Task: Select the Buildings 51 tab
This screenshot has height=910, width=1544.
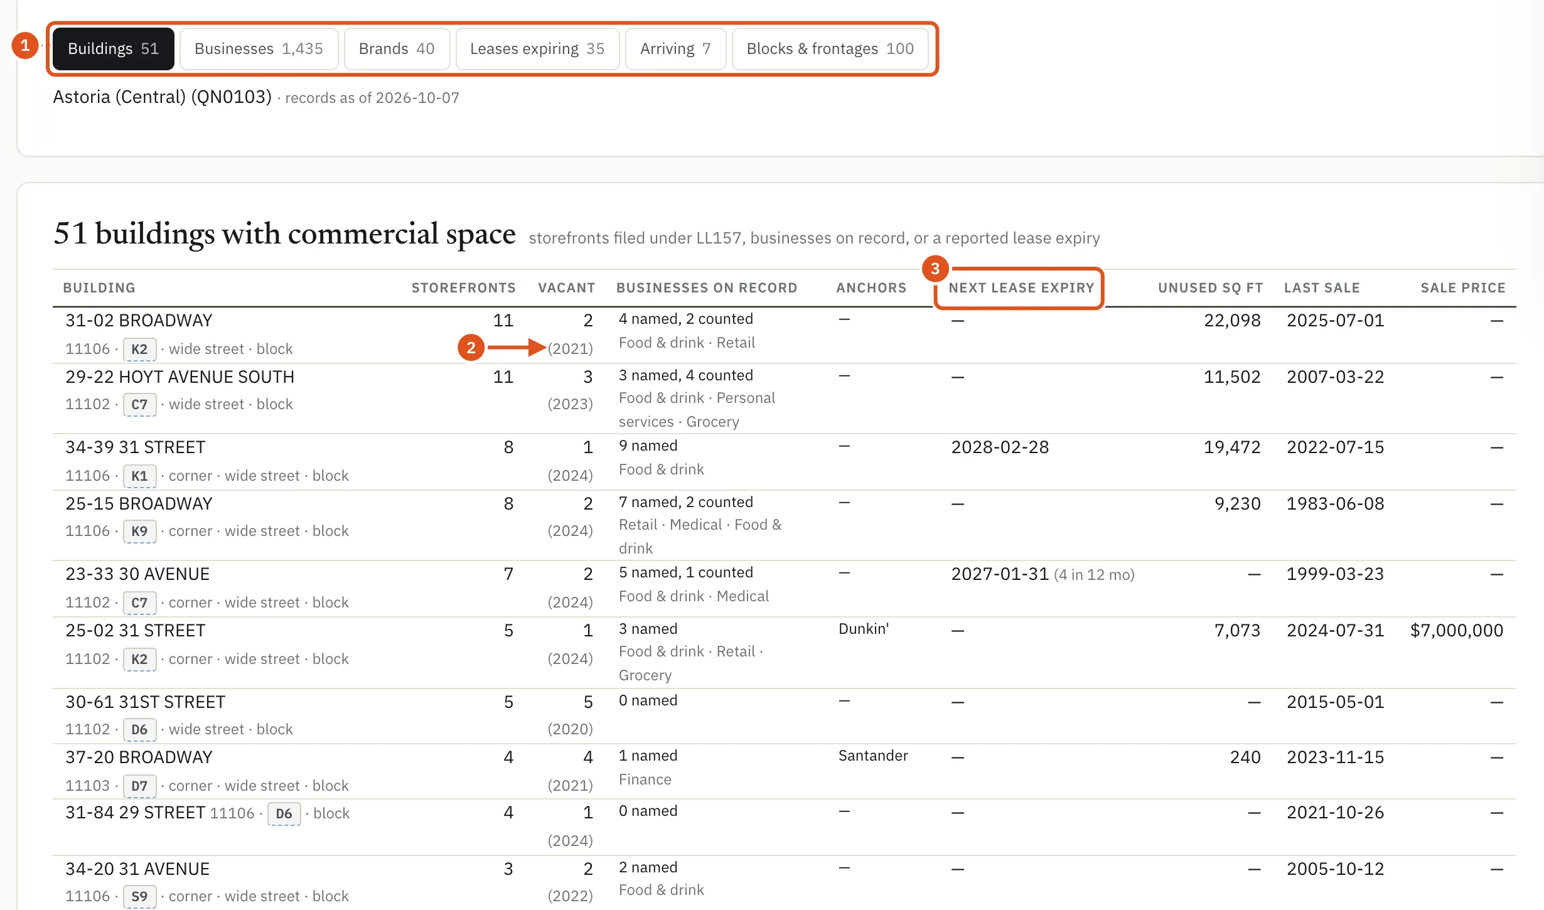Action: tap(113, 49)
